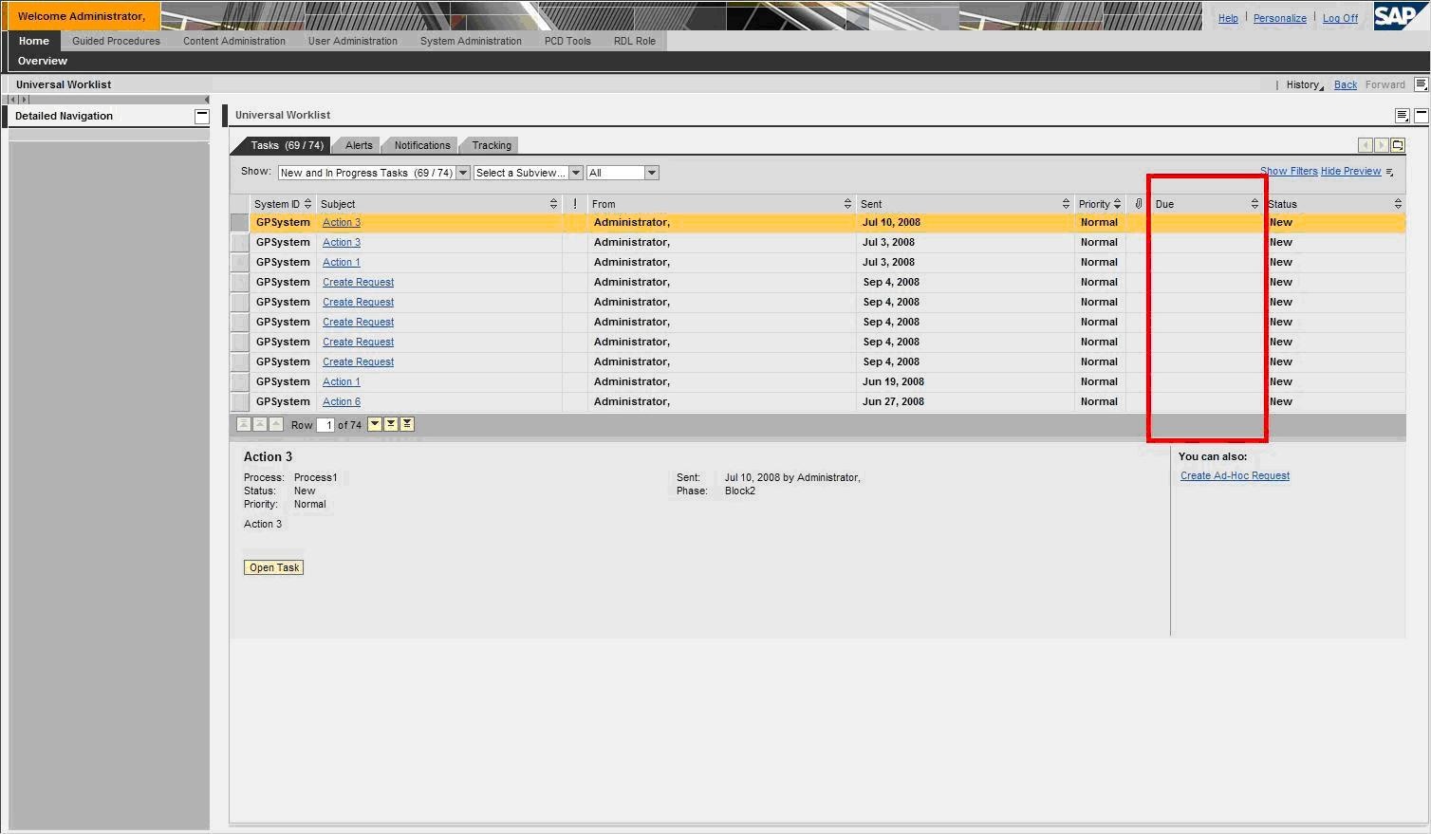Open the Help link
This screenshot has height=834, width=1431.
pyautogui.click(x=1228, y=18)
